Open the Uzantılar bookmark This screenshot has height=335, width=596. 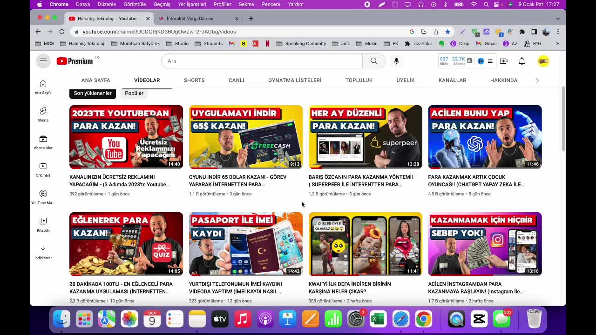click(418, 43)
